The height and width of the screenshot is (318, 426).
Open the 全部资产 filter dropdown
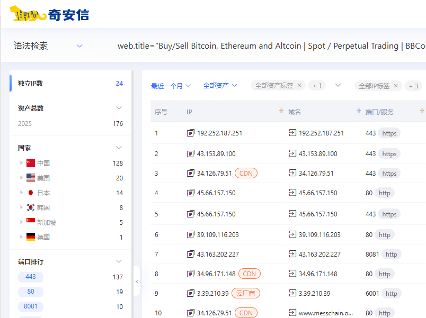(x=220, y=86)
